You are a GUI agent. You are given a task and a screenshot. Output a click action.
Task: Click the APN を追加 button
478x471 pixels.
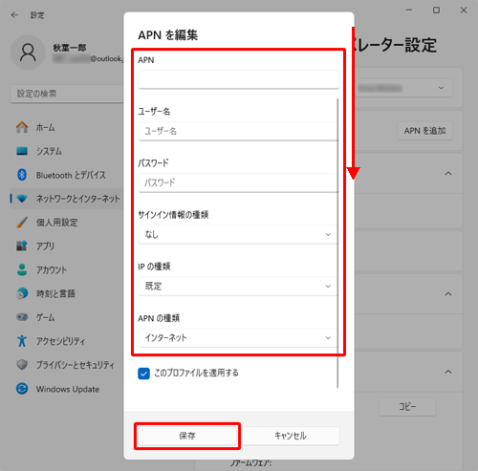(424, 131)
